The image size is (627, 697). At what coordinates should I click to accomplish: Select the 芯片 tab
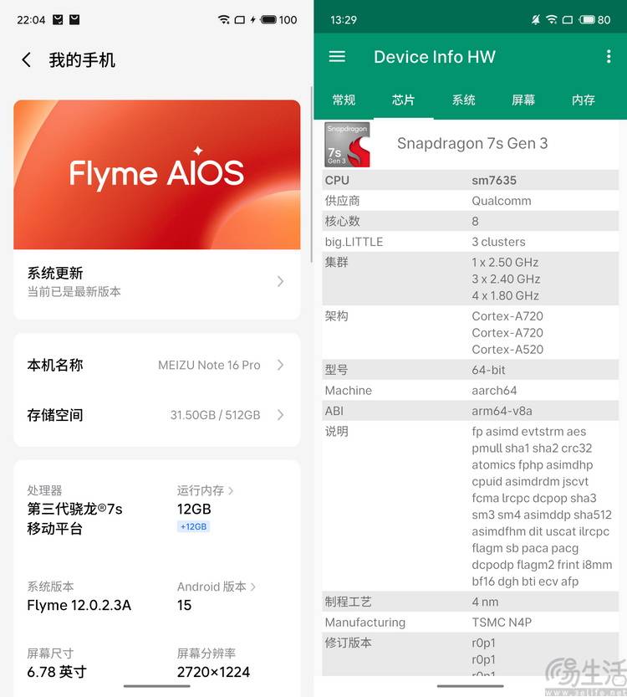click(x=403, y=100)
